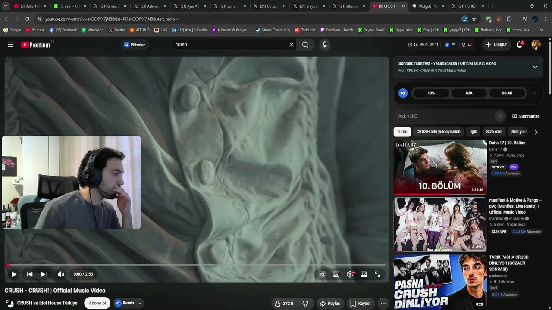552x310 pixels.
Task: Click the vidIQ alert bell icon
Action: [470, 45]
